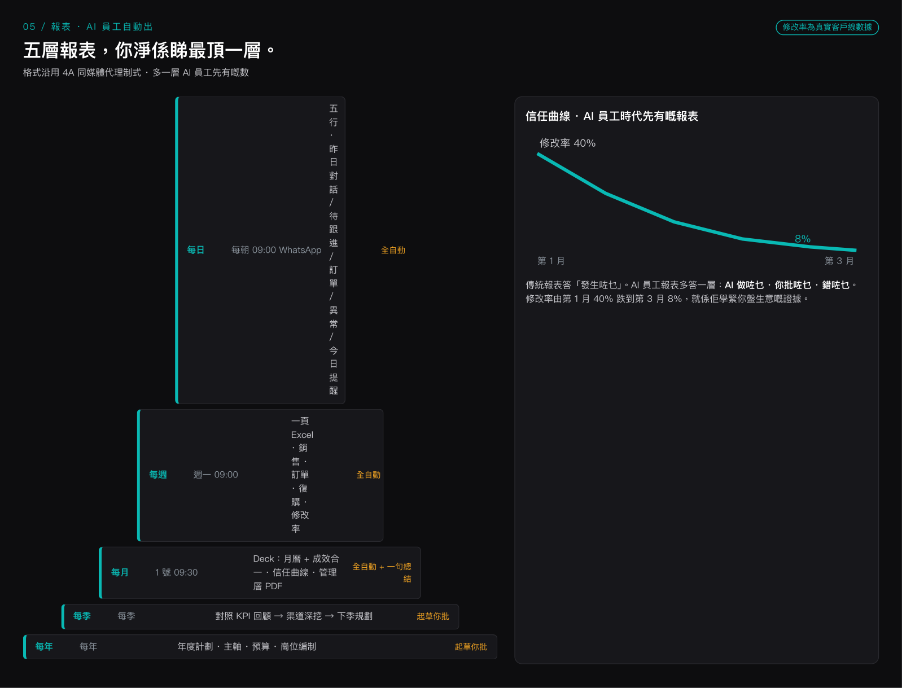Click the '修改率為真實客戶線數據' badge
Screen dimensions: 902x688
[827, 27]
